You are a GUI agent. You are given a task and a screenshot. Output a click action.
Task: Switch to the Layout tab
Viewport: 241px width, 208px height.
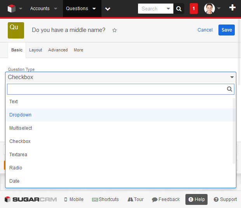[x=35, y=50]
